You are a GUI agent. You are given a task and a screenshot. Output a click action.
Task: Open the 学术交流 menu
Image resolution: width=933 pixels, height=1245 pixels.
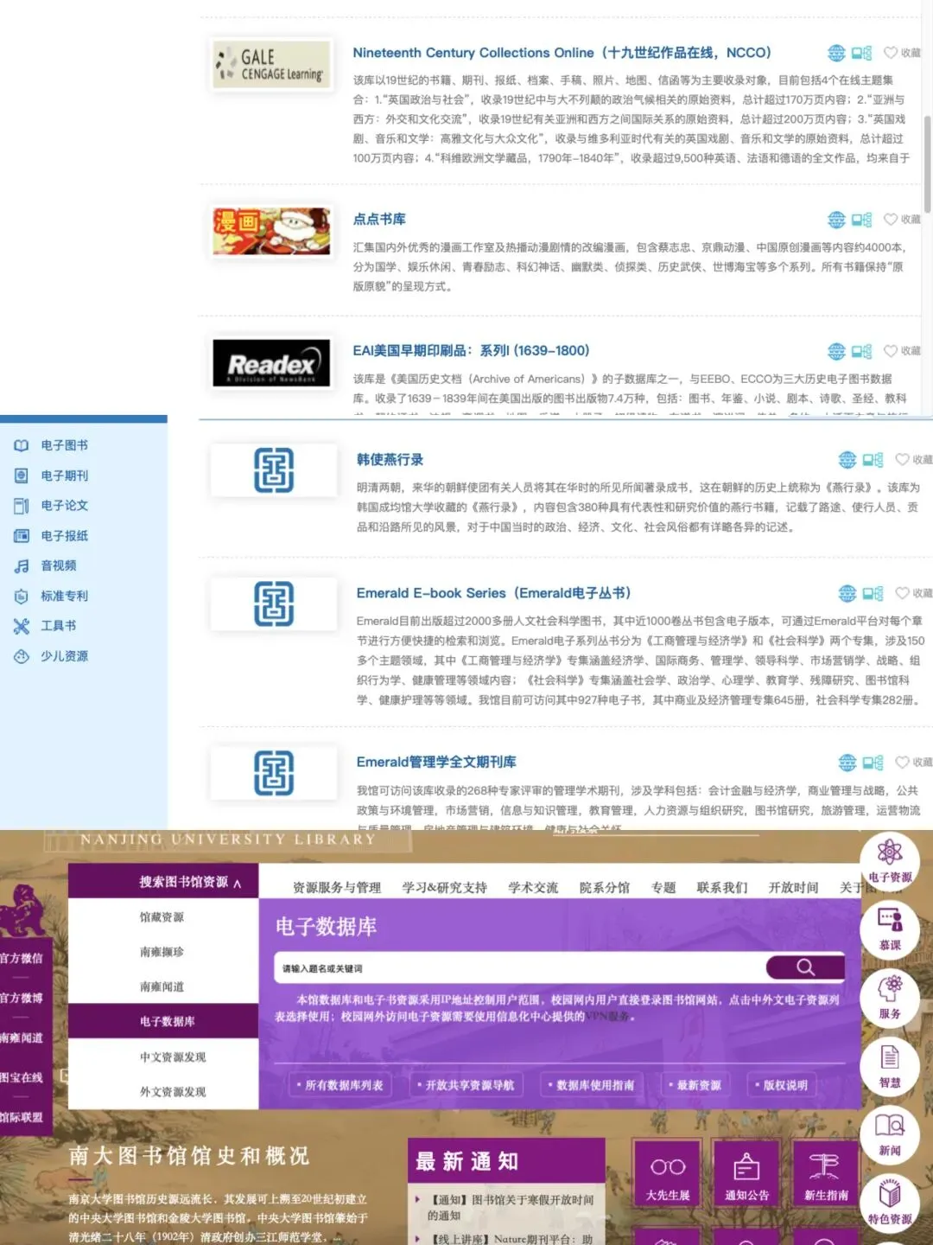click(x=533, y=888)
